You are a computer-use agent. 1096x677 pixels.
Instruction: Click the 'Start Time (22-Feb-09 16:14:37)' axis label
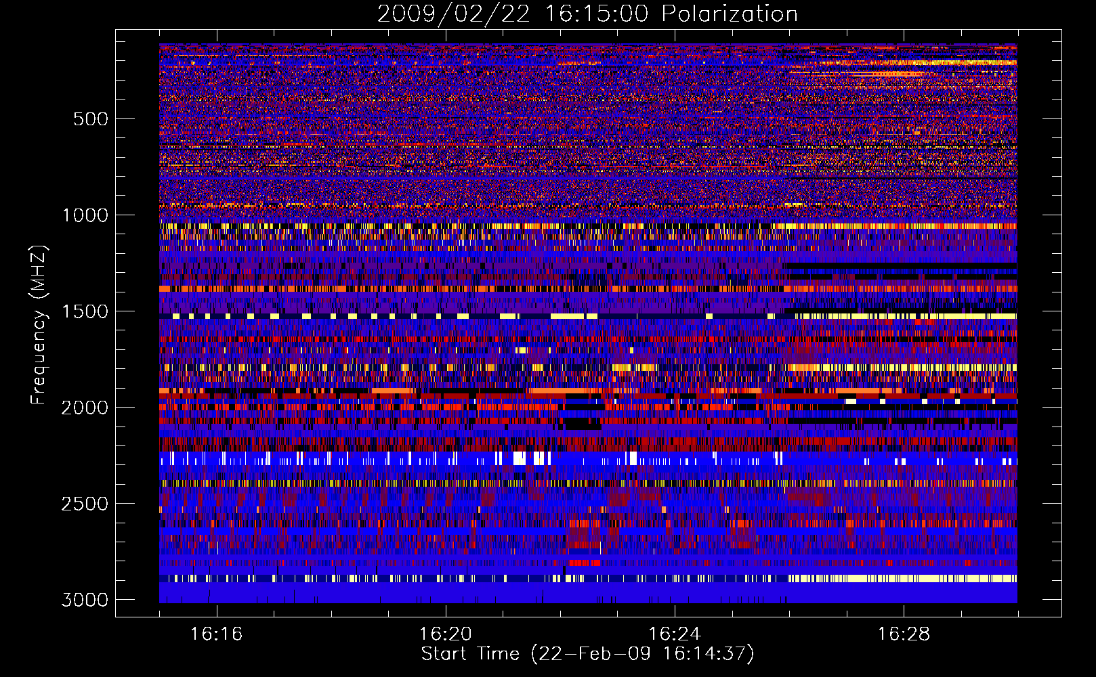(x=587, y=654)
